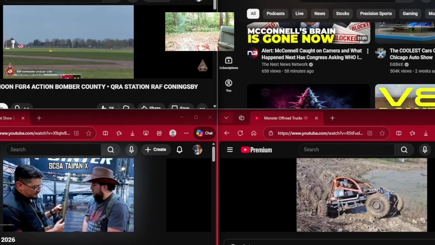Open Workspaces in the Monster Offroad window
This screenshot has width=435, height=245.
(242, 118)
